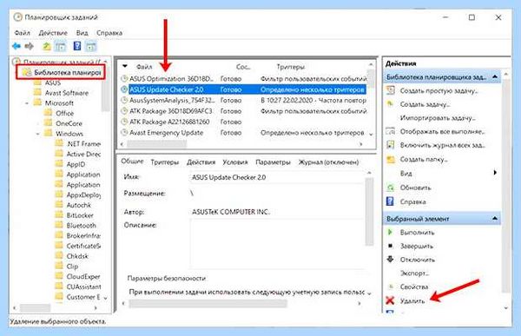Collapse the Windows tree node

pos(38,134)
